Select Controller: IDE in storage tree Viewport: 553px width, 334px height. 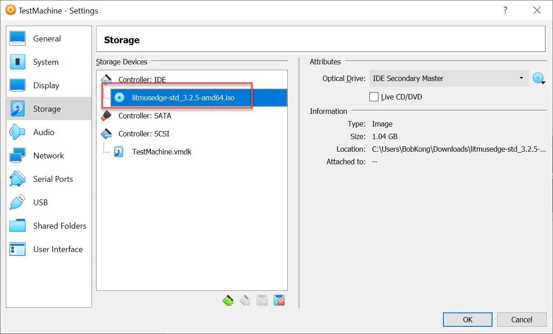pos(142,80)
